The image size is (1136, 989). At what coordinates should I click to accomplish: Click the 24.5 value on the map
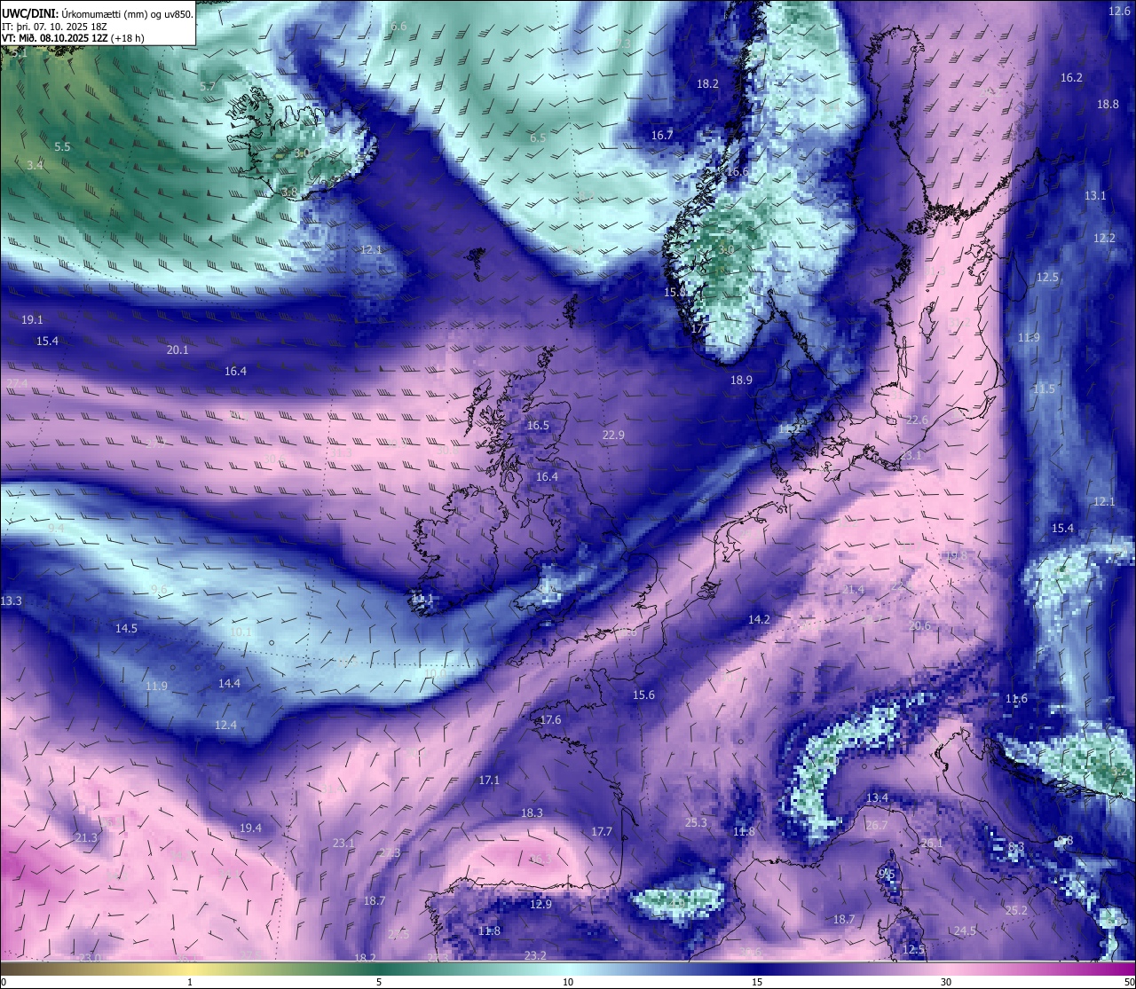click(965, 931)
